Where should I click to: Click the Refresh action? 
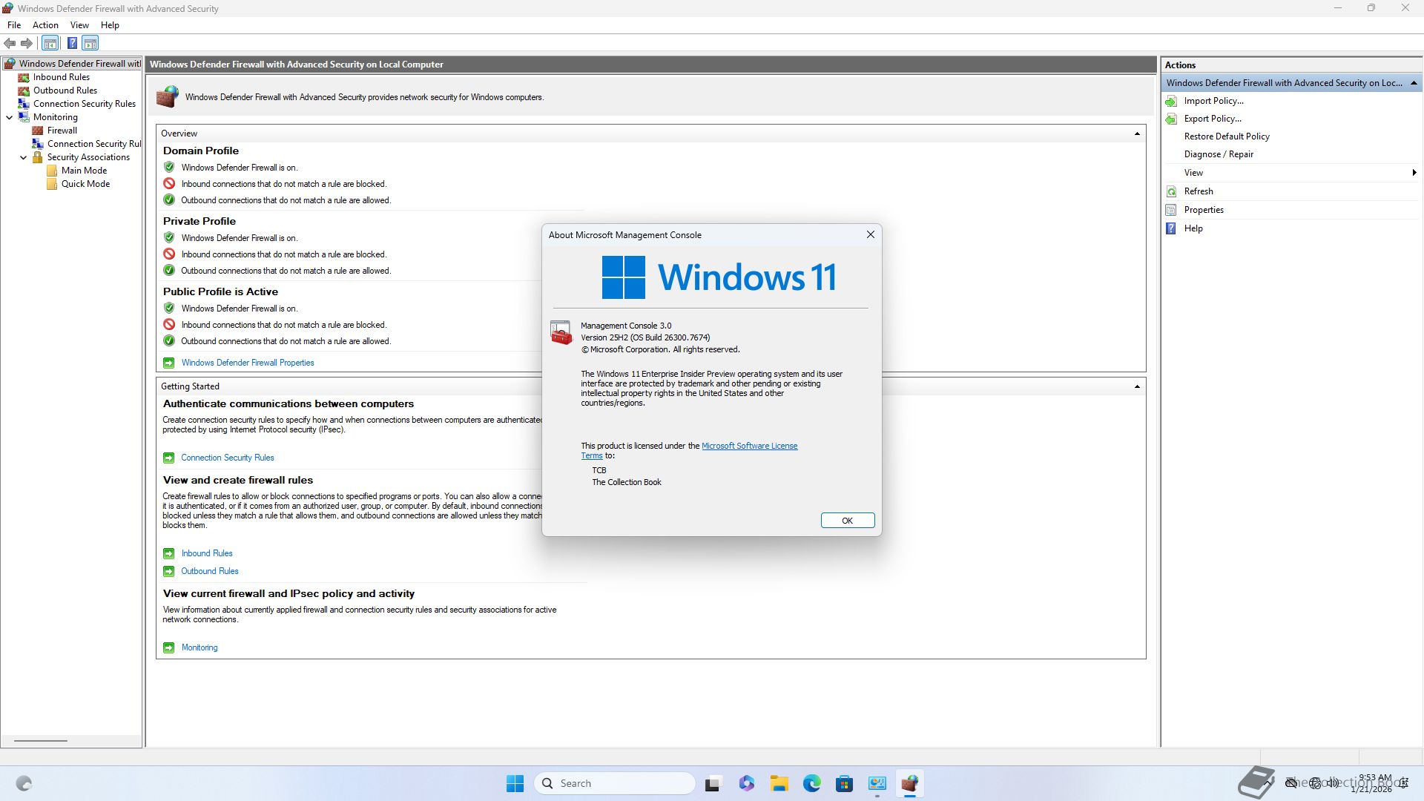(x=1198, y=191)
